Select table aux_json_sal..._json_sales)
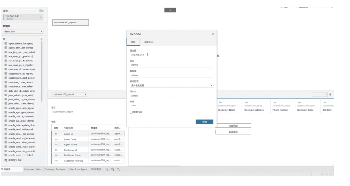Viewport: 350px width, 186px height. [22, 52]
